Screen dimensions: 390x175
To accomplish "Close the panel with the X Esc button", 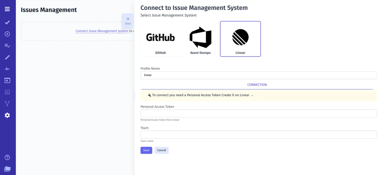I will (x=128, y=20).
